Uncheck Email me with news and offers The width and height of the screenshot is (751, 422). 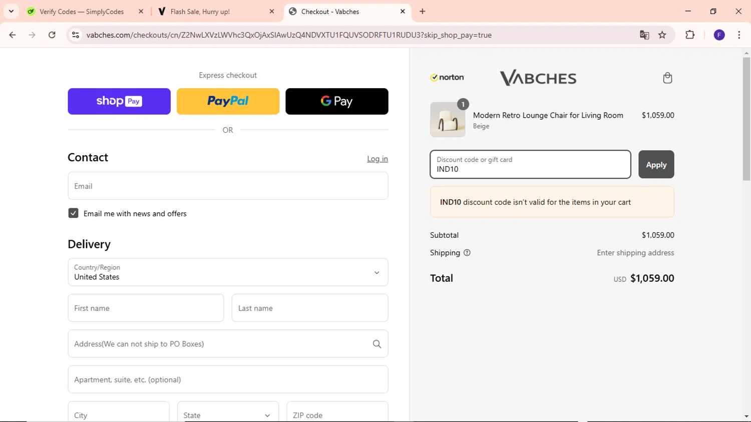[73, 213]
